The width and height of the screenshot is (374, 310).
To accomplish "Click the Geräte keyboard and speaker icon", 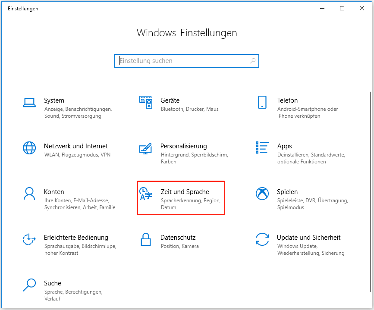I will (146, 102).
